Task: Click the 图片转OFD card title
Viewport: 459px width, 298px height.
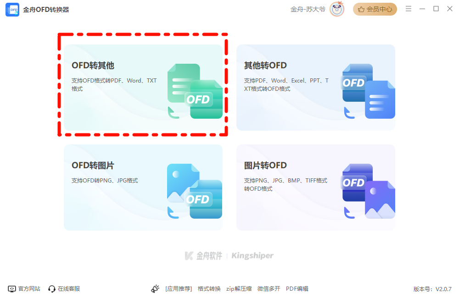Action: [x=265, y=166]
